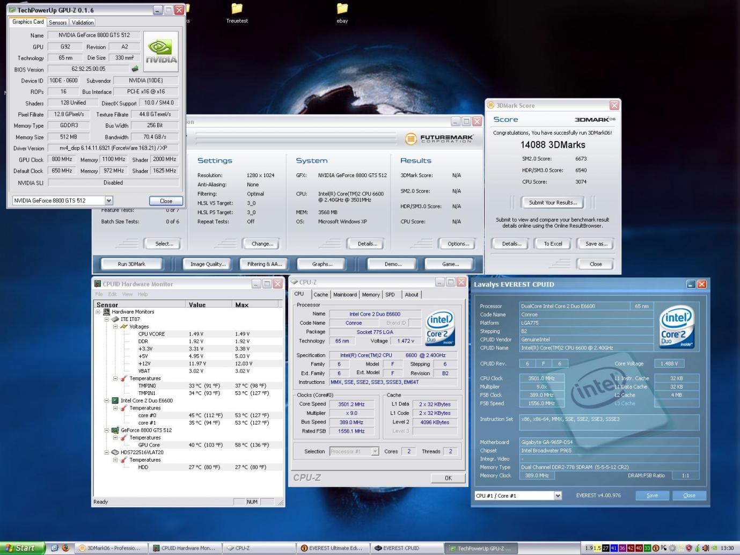Click the Save button in EVEREST CPUID
This screenshot has height=555, width=740.
tap(652, 495)
